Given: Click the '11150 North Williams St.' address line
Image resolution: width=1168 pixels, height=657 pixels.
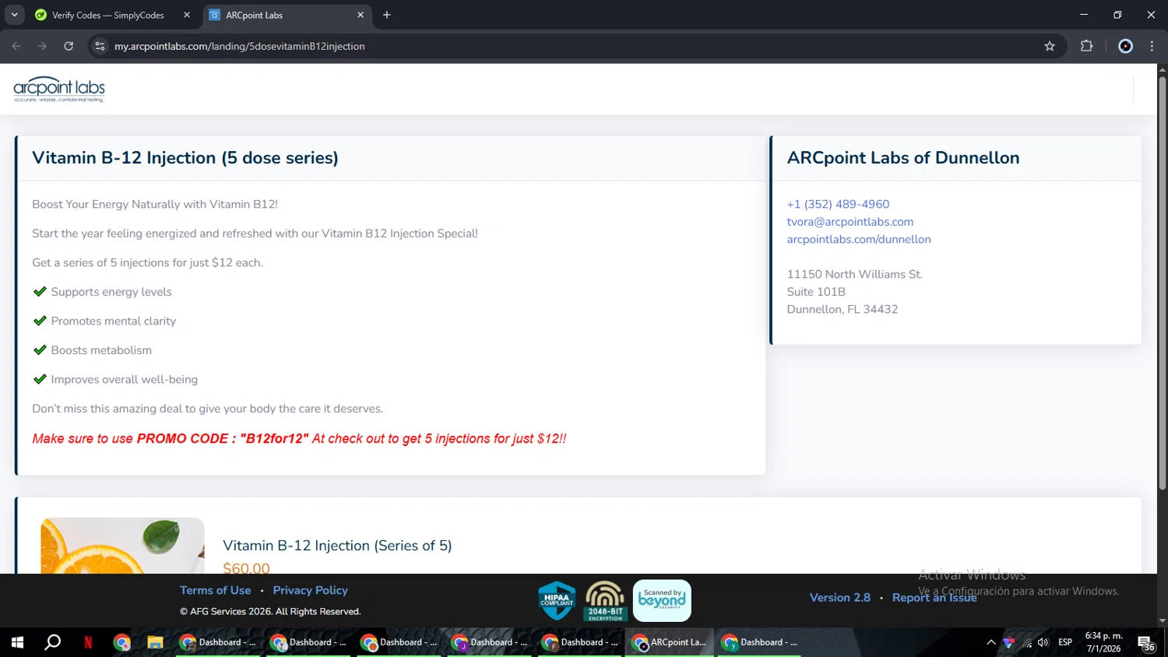Looking at the screenshot, I should tap(855, 274).
